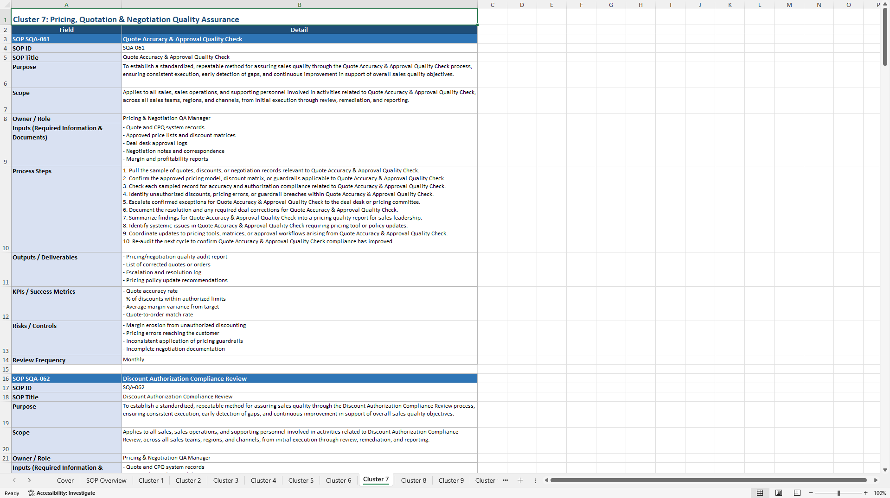The width and height of the screenshot is (890, 498).
Task: Switch to Cluster 1 sheet
Action: pos(151,480)
